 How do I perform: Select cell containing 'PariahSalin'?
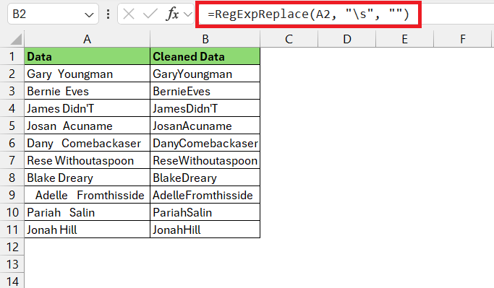click(x=205, y=212)
